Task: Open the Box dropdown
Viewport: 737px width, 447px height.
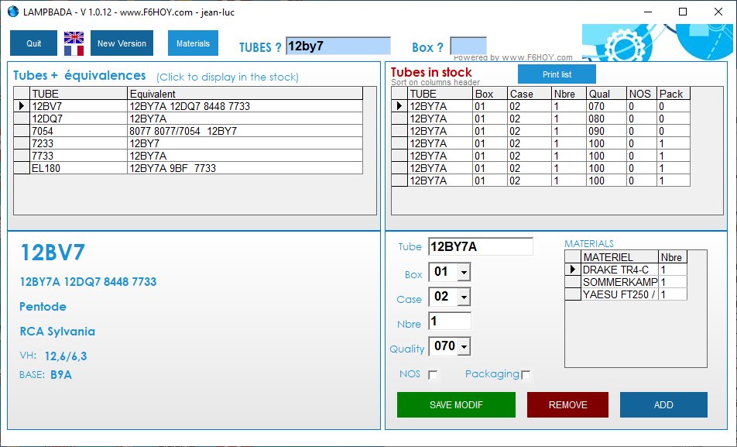Action: point(464,273)
